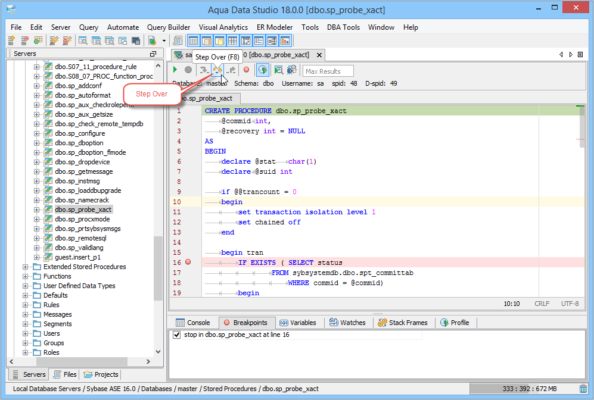Click the trash can icon in status bar

pyautogui.click(x=583, y=389)
